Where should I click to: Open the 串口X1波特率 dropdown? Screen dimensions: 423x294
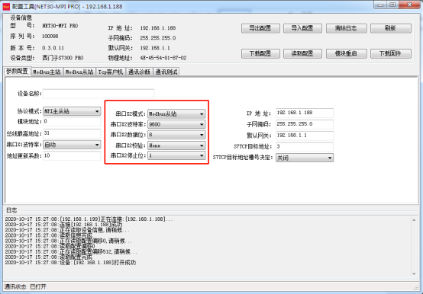coord(72,145)
